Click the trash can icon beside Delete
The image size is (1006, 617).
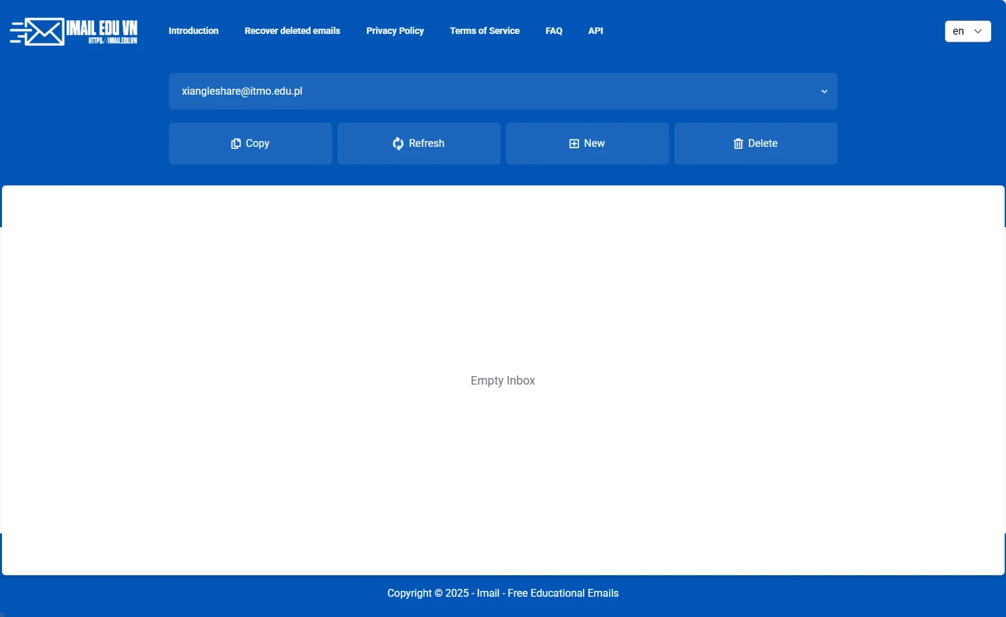738,144
